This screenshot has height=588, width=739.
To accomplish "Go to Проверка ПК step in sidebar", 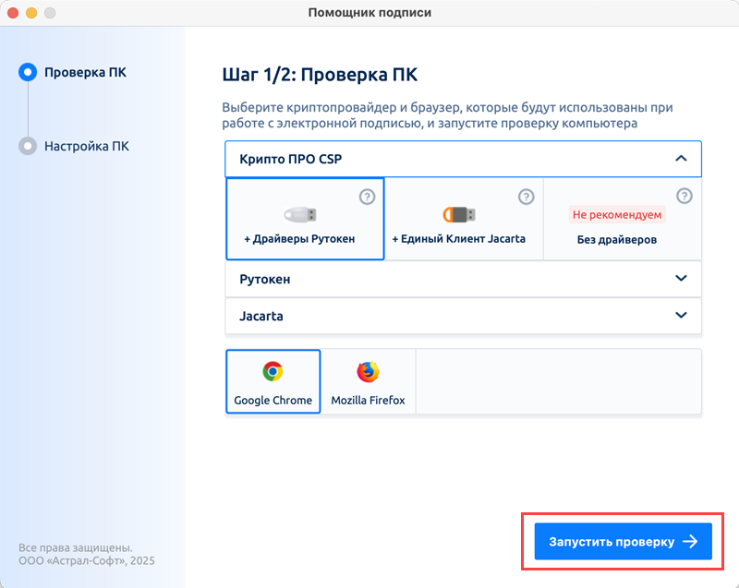I will pyautogui.click(x=85, y=73).
